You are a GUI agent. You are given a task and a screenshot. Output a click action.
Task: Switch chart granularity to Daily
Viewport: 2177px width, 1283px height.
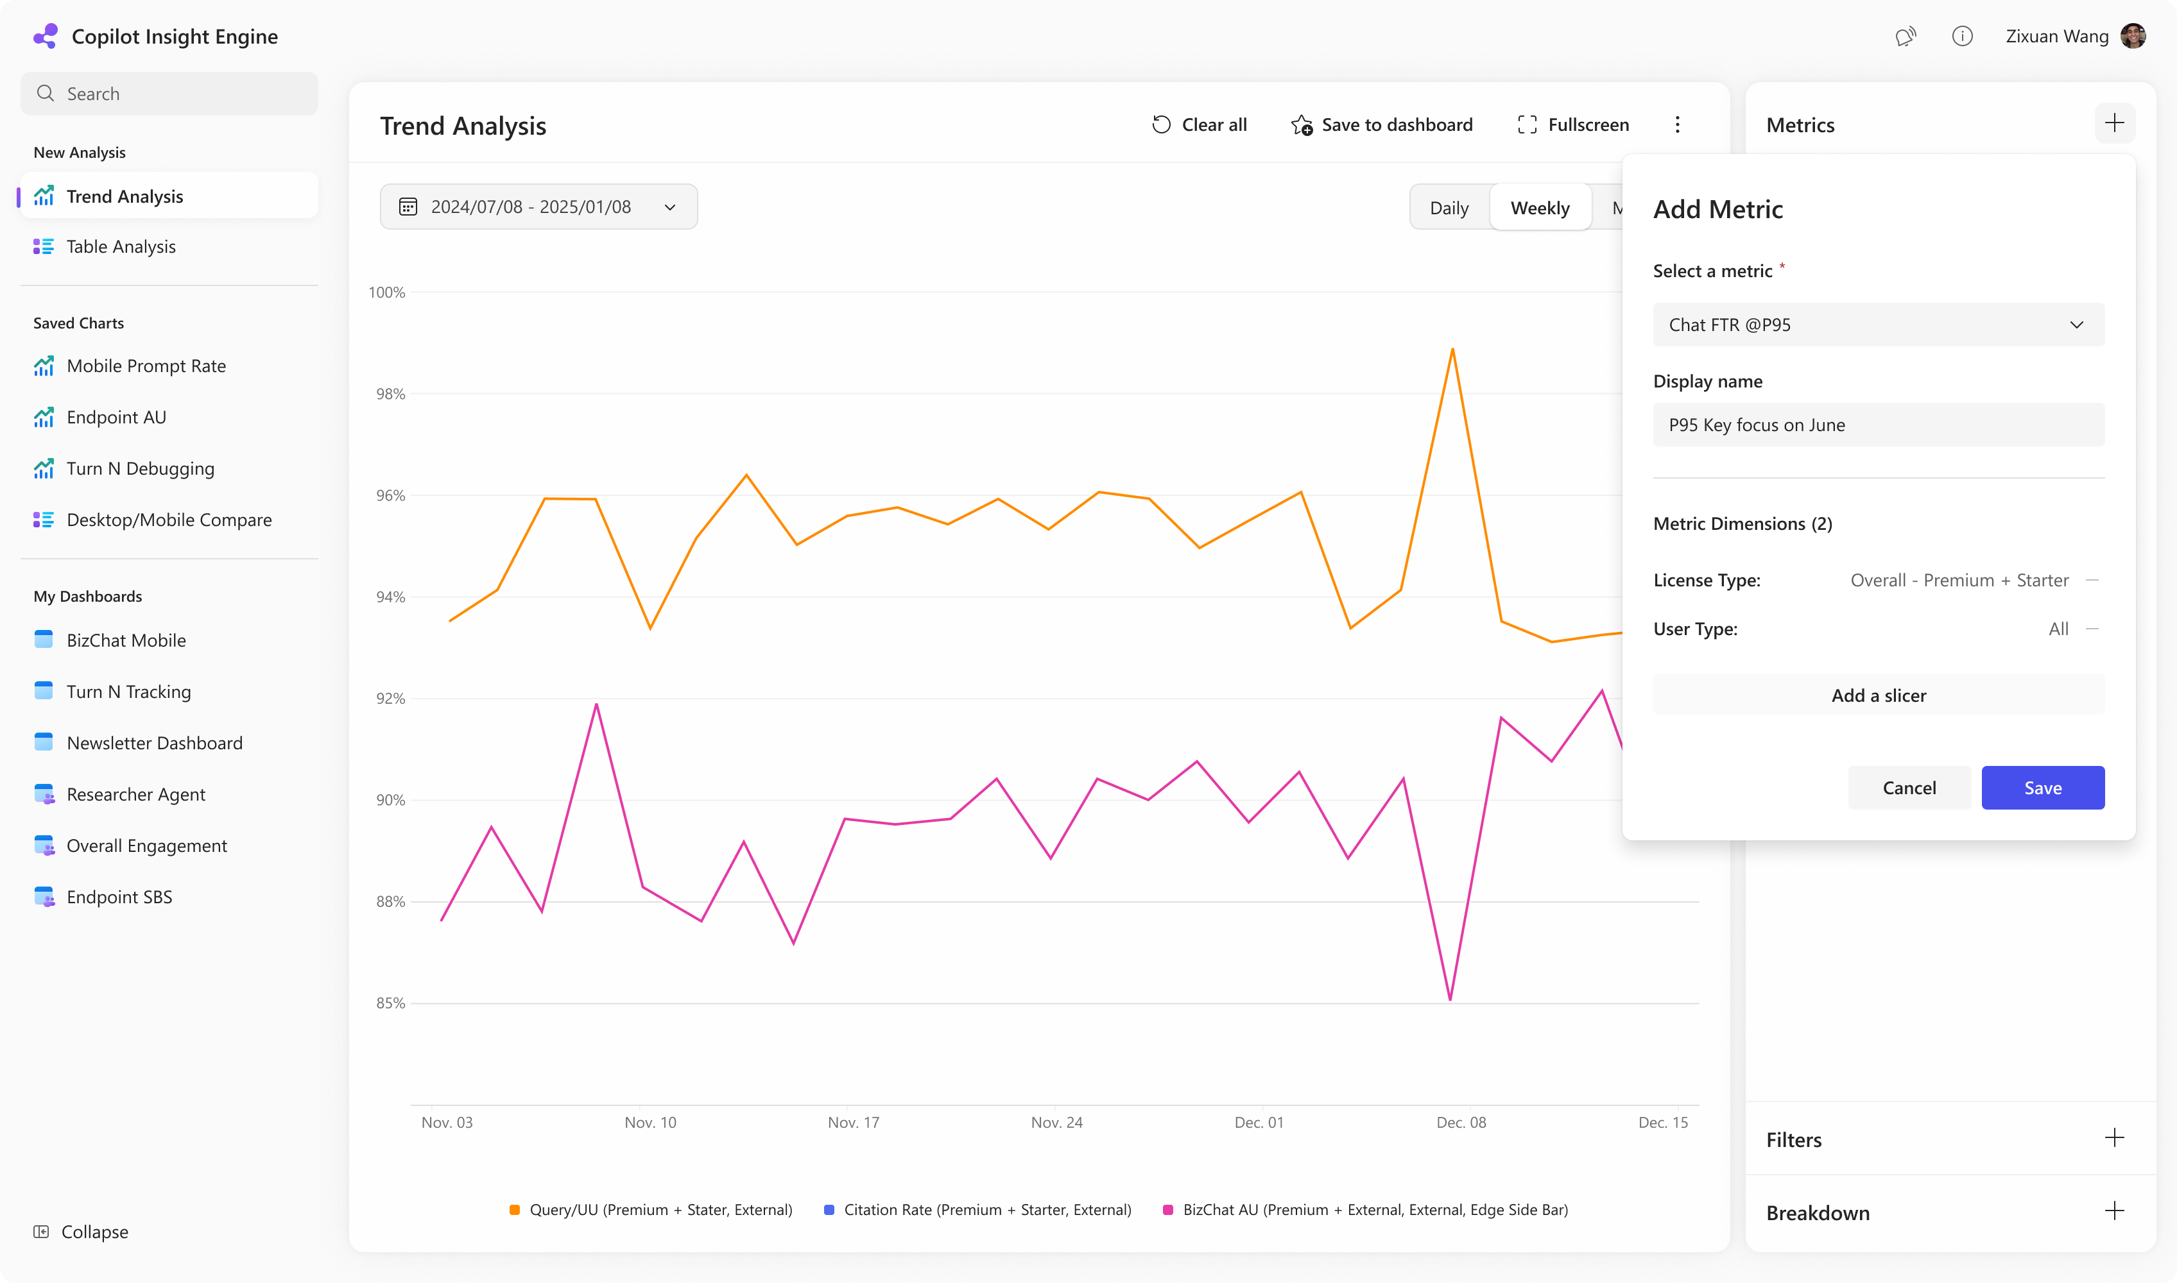tap(1449, 207)
